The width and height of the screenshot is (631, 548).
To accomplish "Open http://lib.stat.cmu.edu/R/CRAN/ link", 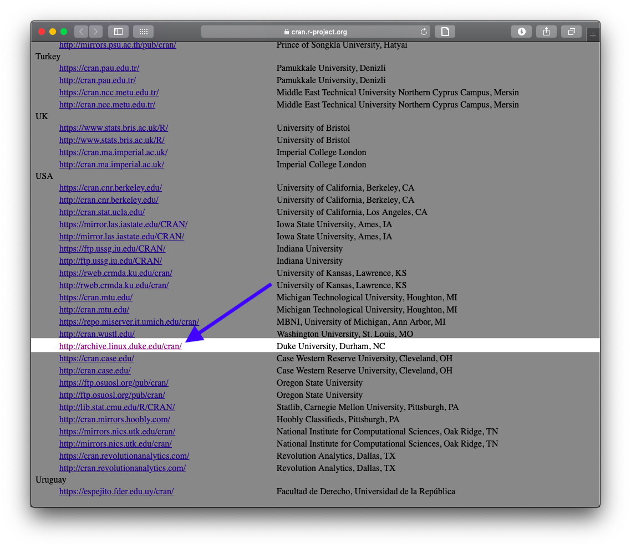I will pos(117,407).
